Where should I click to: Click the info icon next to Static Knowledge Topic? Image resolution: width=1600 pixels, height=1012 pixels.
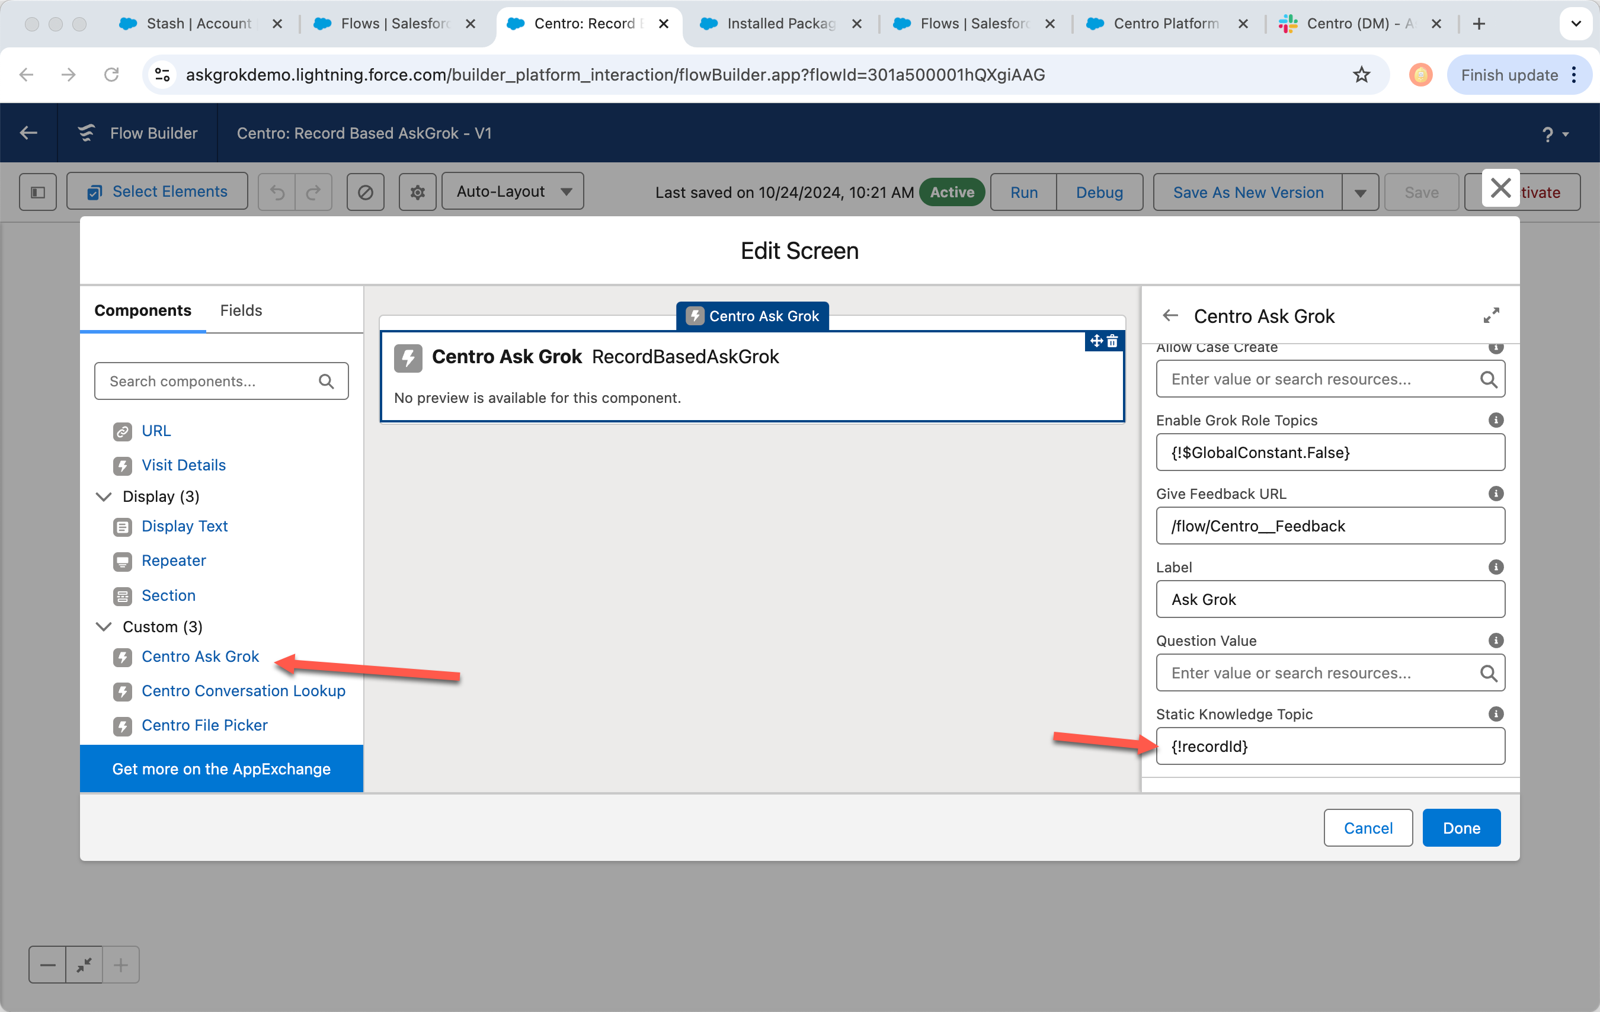(x=1495, y=713)
